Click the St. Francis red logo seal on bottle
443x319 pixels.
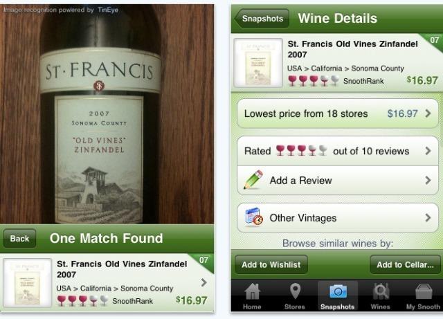point(99,86)
